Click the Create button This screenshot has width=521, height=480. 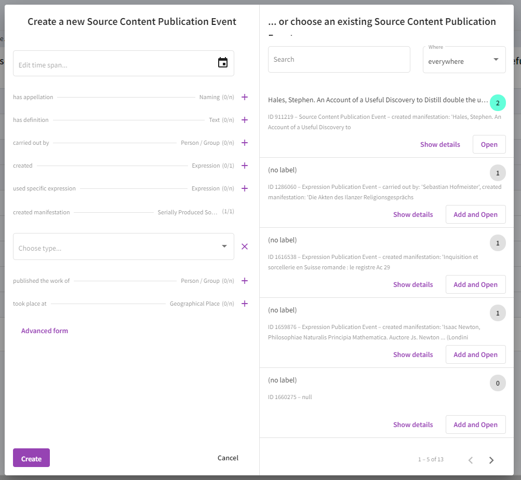coord(31,458)
